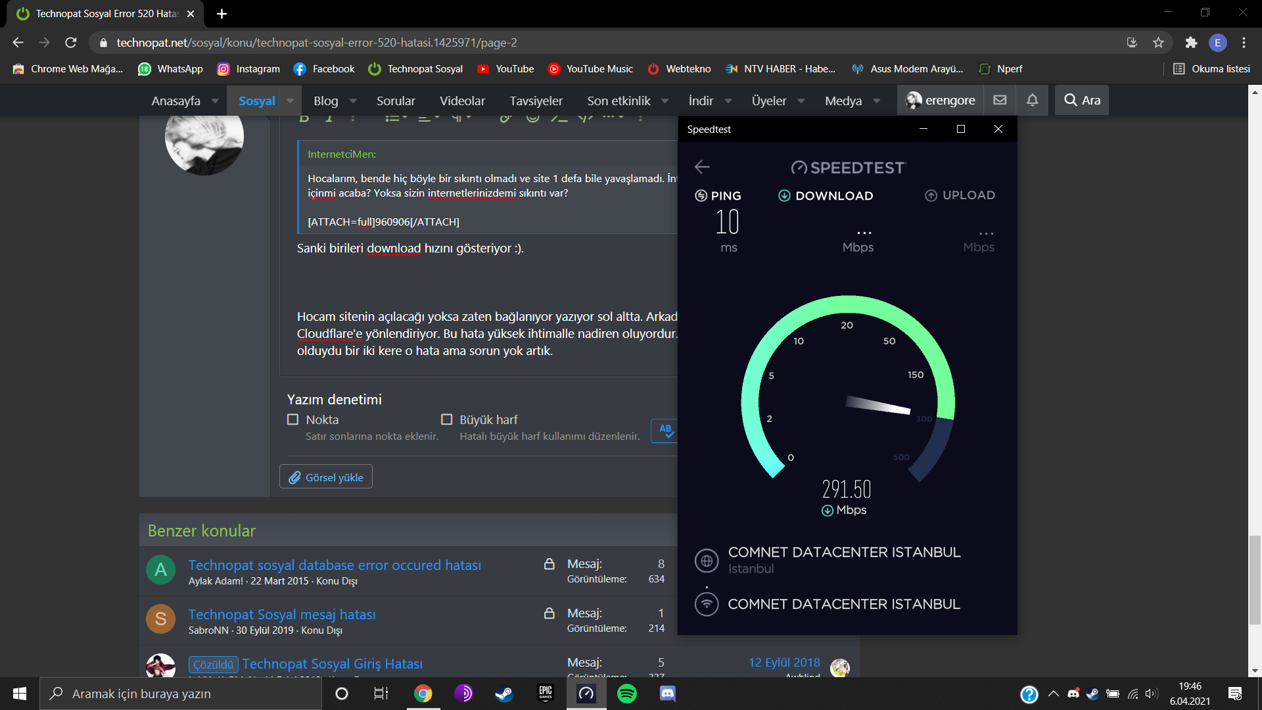Click the Windows taskbar search field
1262x710 pixels.
181,694
